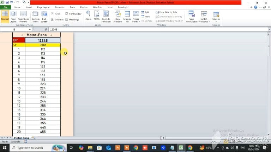
Task: Go to the next sheet arrow
Action: tap(7, 138)
